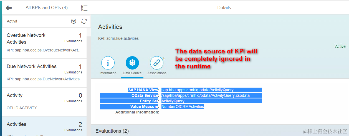Open the Information tab icon
349x136 pixels.
pos(108,63)
